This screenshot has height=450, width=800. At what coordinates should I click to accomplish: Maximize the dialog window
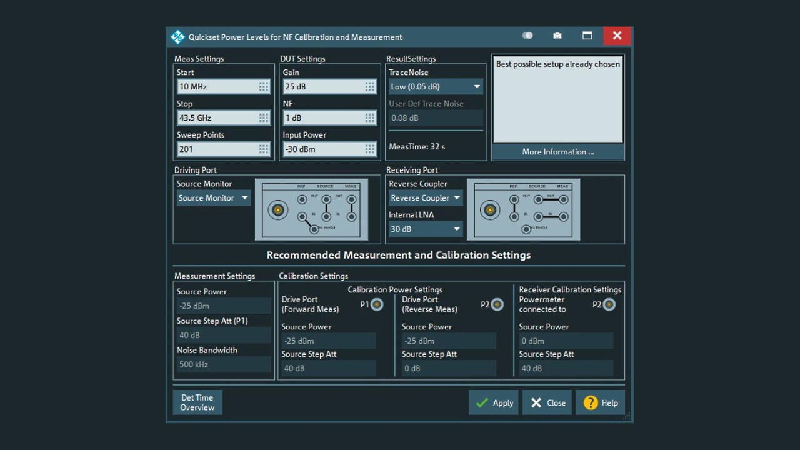coord(587,36)
